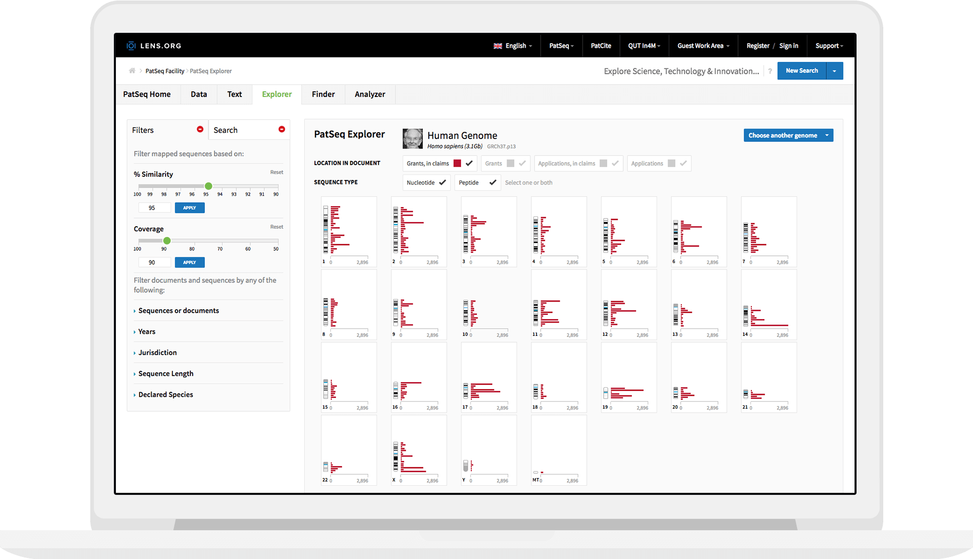Open the Finder tab
The width and height of the screenshot is (973, 559).
[x=323, y=94]
